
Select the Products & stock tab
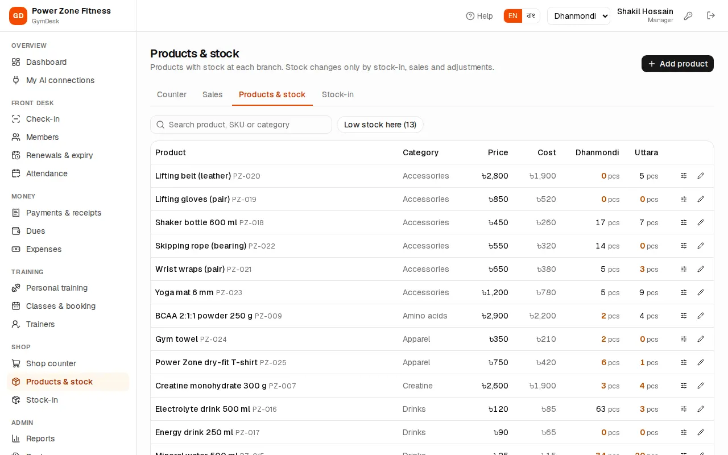point(272,94)
